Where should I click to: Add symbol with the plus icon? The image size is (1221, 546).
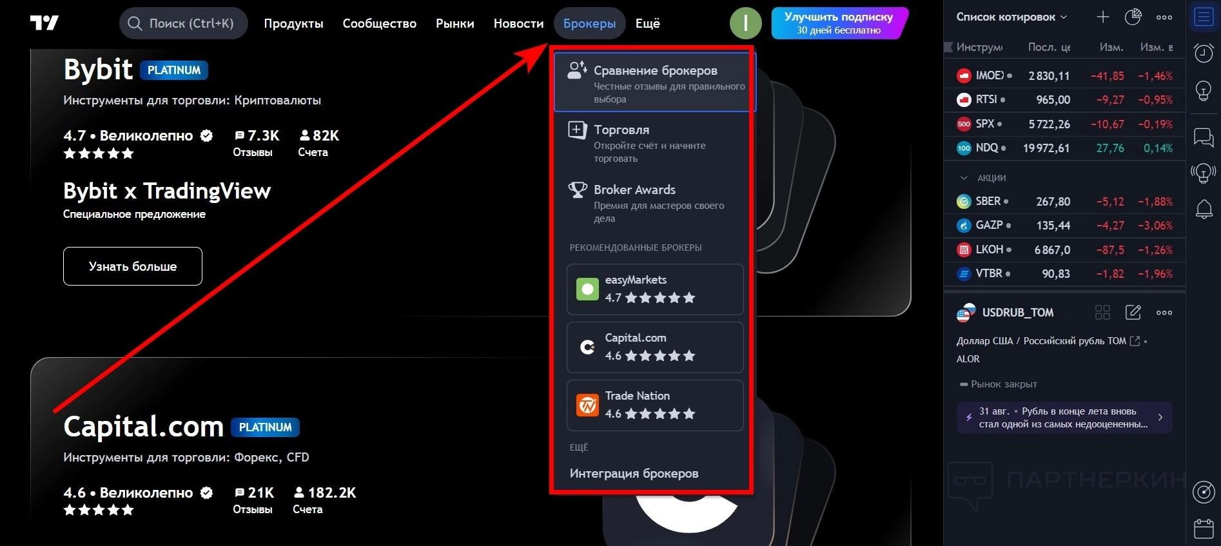[1103, 17]
